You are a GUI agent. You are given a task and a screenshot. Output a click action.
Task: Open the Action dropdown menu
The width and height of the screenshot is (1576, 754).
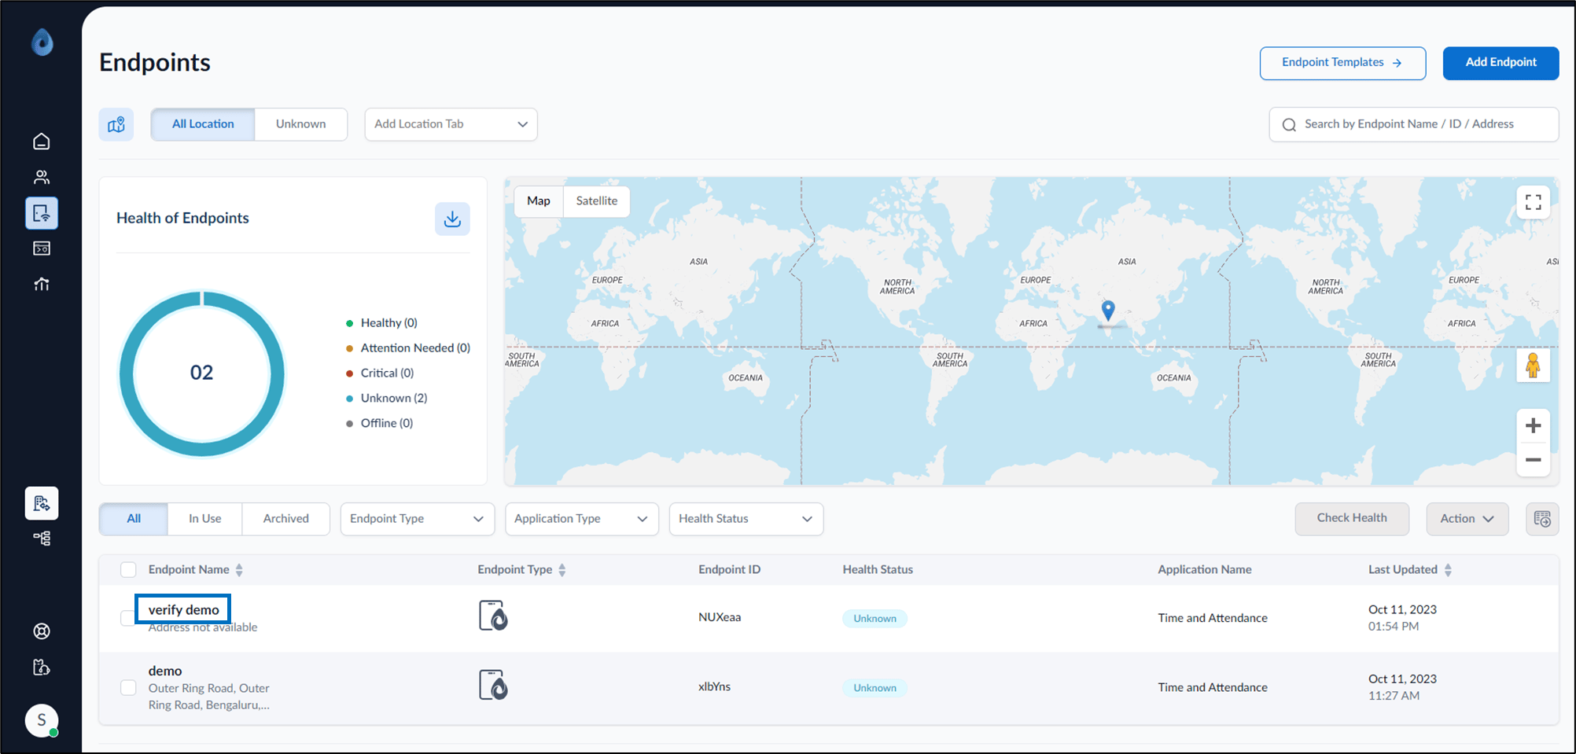tap(1467, 519)
